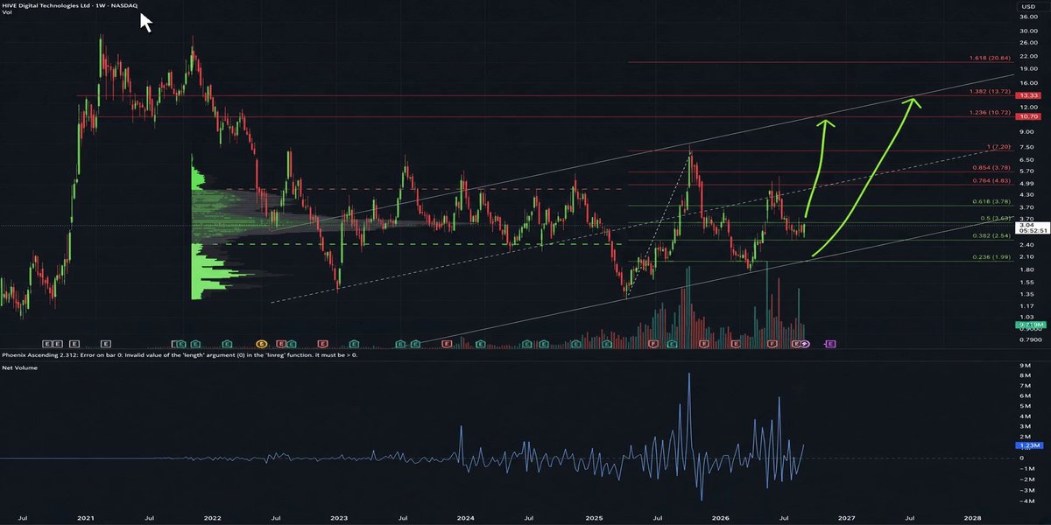This screenshot has width=1051, height=525.
Task: Click 2028 on the time axis
Action: click(x=972, y=519)
